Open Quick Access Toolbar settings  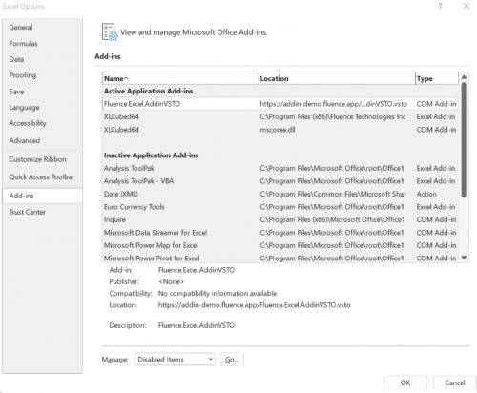[x=42, y=176]
